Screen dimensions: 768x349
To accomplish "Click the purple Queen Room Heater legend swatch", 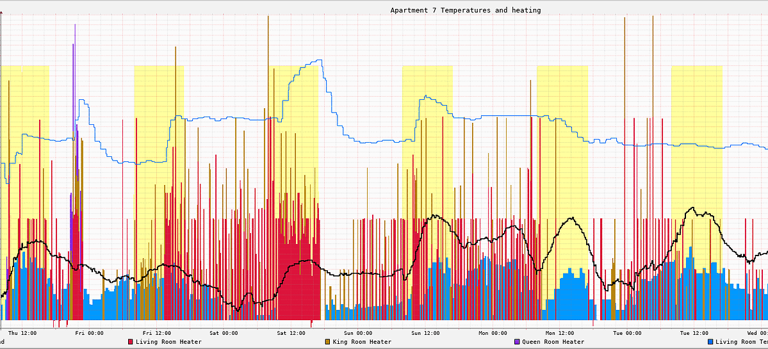I will point(517,342).
